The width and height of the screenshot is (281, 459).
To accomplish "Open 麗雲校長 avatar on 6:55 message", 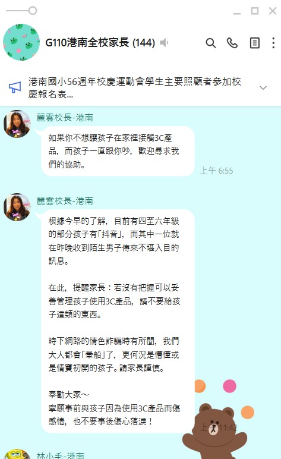I will [x=17, y=124].
